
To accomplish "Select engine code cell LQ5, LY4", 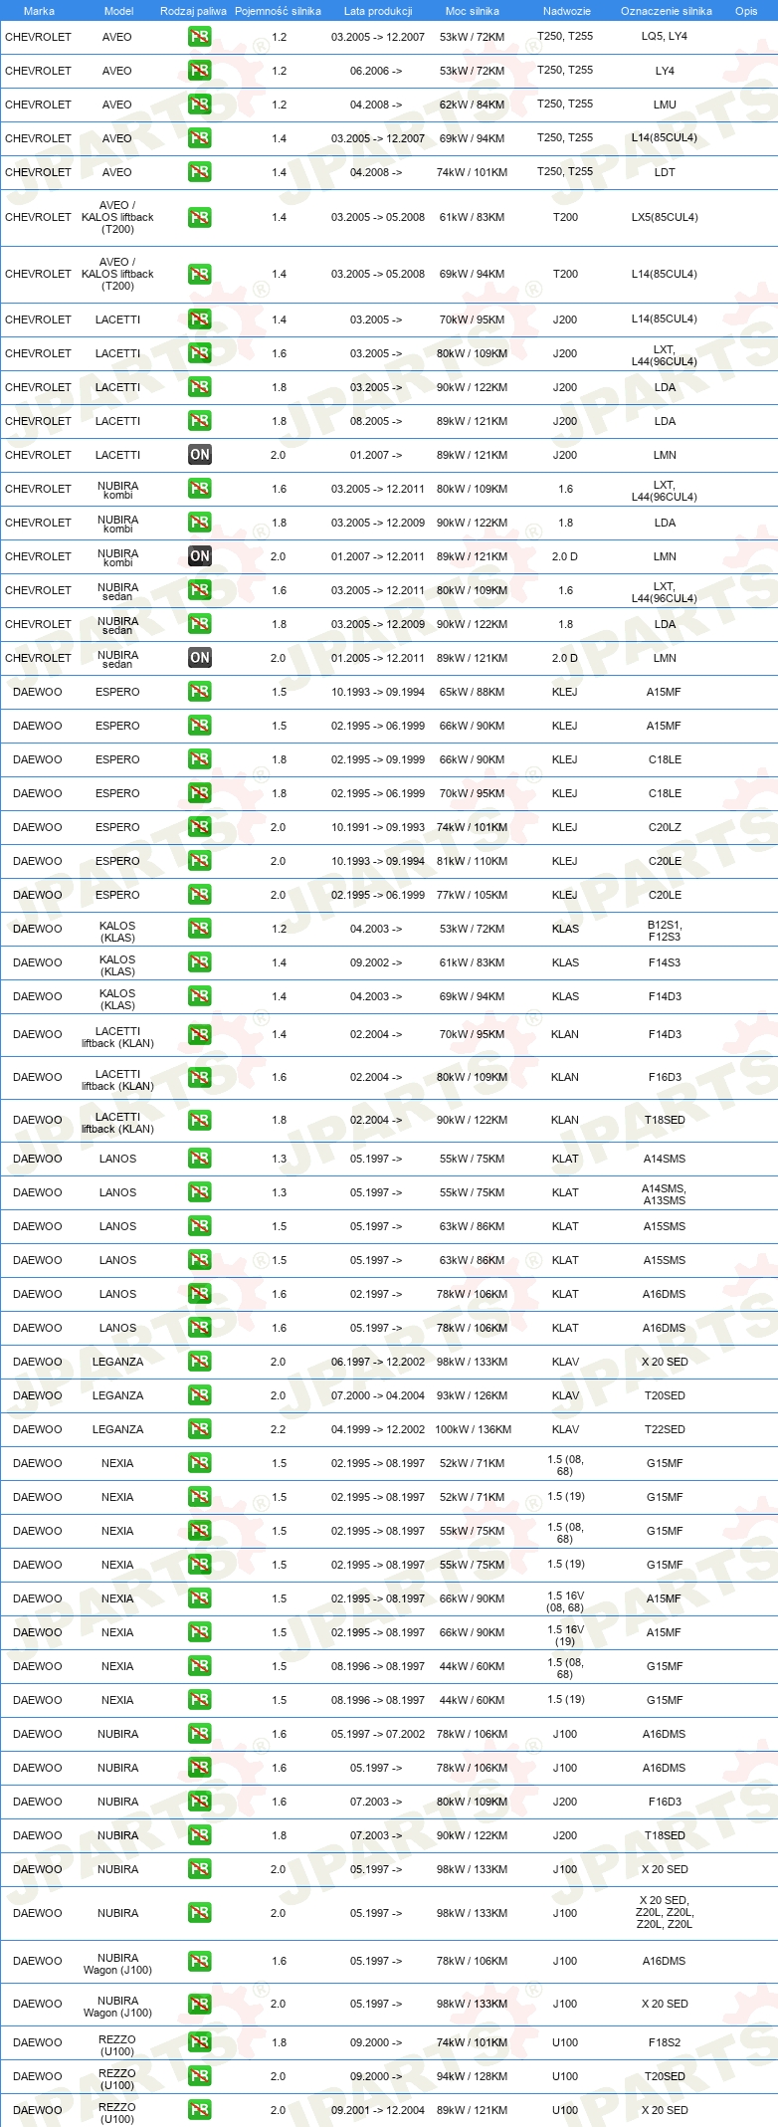I will (x=665, y=36).
